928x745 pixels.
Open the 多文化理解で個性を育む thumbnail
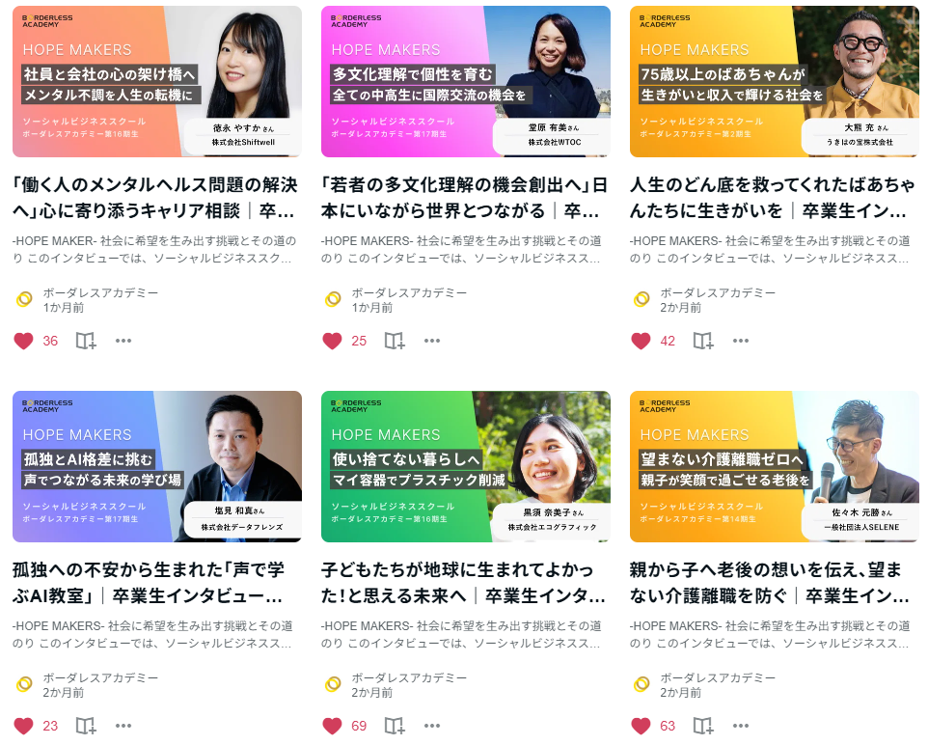[x=466, y=81]
